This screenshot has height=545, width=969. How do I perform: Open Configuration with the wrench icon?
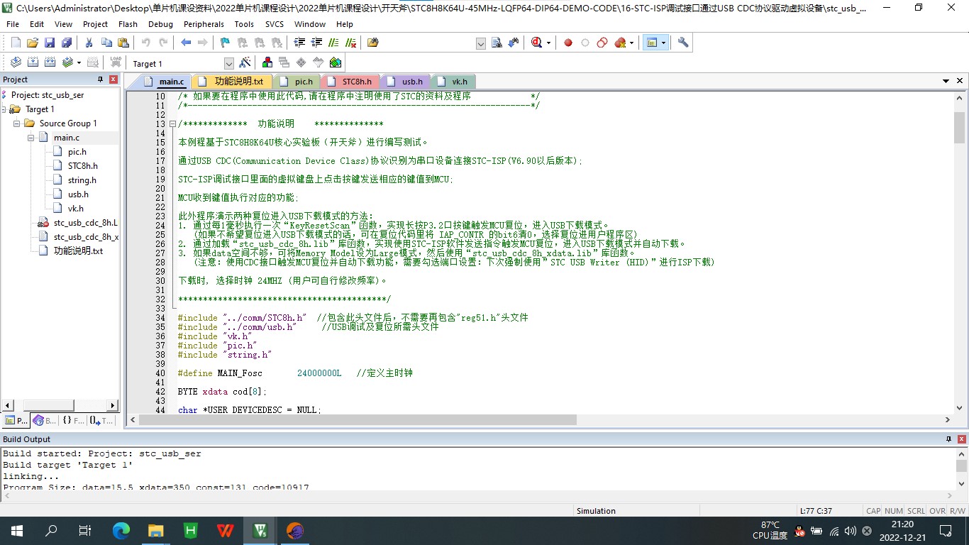pos(683,43)
